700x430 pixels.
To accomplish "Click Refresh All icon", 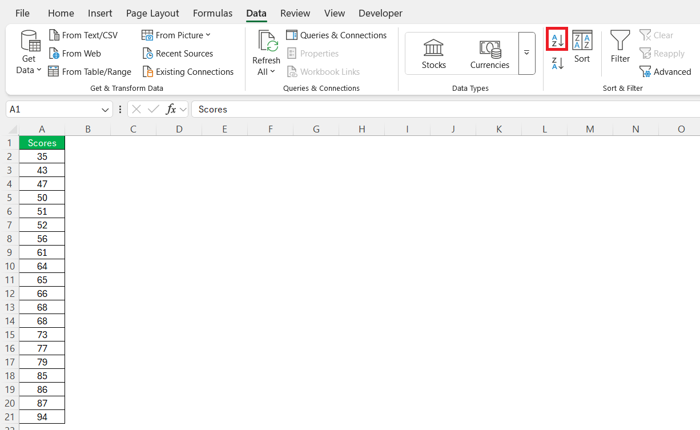I will click(267, 42).
